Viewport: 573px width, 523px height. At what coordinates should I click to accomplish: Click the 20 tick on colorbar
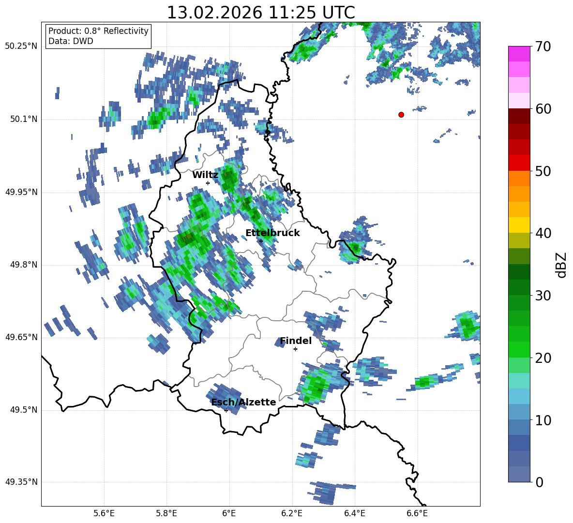543,358
